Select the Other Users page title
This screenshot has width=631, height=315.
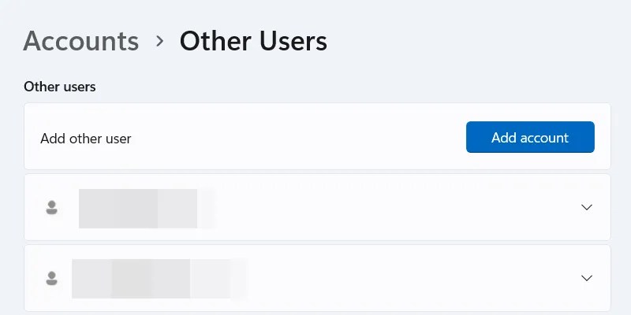pyautogui.click(x=253, y=41)
